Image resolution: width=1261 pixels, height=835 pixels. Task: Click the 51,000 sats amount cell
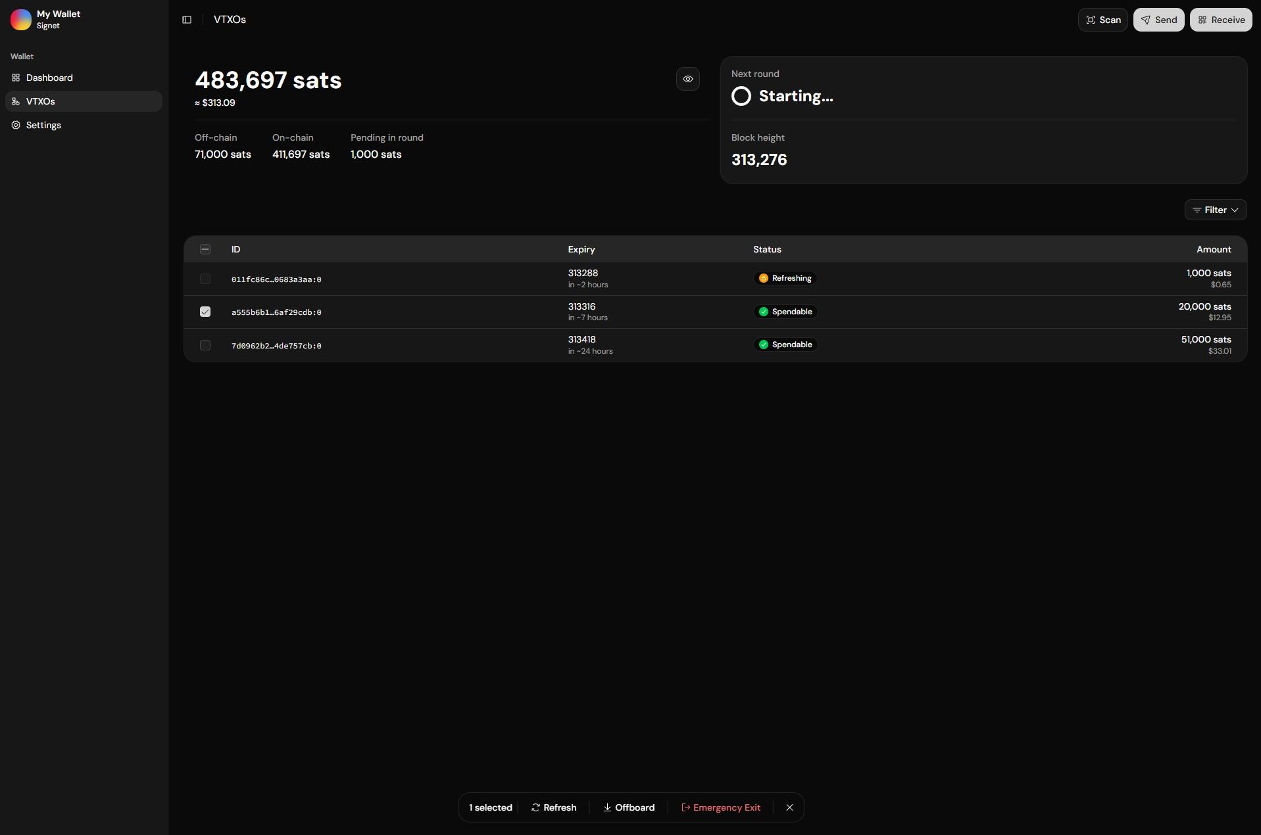click(1206, 339)
